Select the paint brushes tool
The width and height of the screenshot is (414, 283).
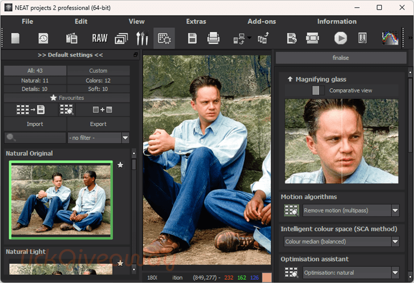tap(142, 38)
